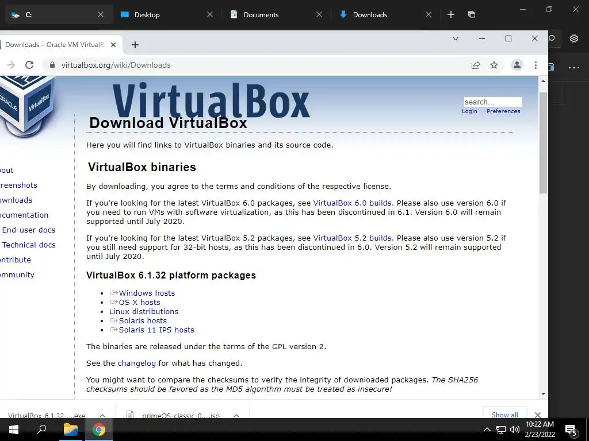Close the Chrome downloads bar
The height and width of the screenshot is (441, 589).
pyautogui.click(x=538, y=415)
